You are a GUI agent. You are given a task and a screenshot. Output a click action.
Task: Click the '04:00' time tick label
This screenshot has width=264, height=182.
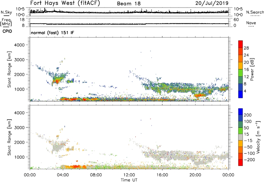click(x=63, y=175)
